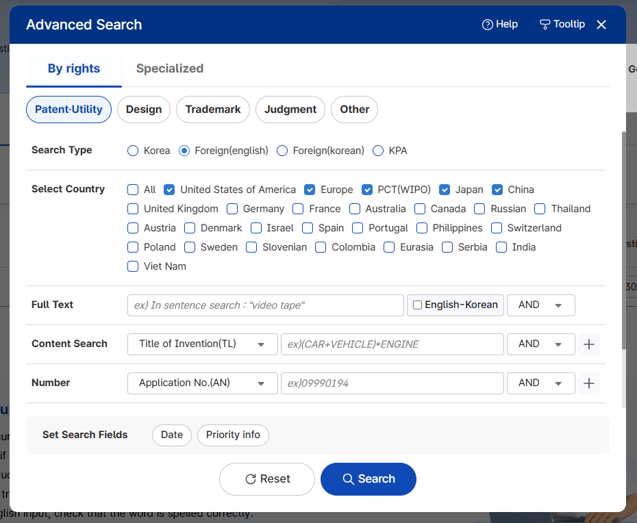Add another Content Search row with plus
The height and width of the screenshot is (523, 637).
588,344
